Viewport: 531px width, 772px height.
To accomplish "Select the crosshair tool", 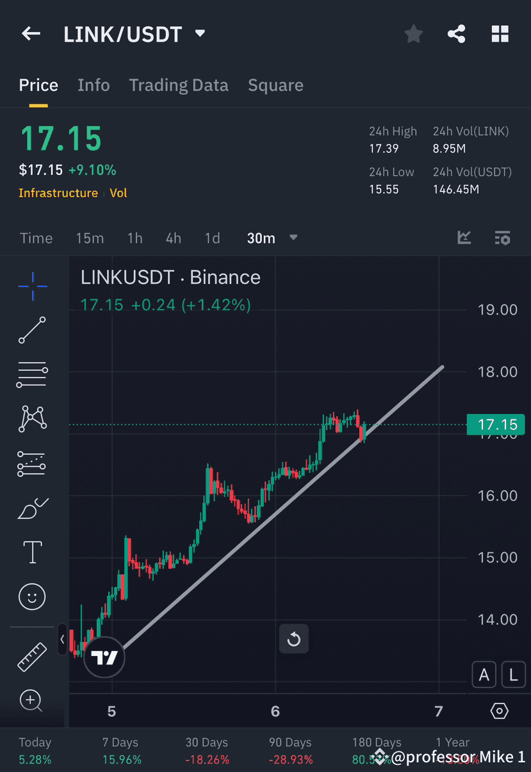I will click(31, 286).
